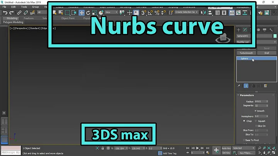The image size is (278, 156).
Task: Open the Select by Name list
Action: click(61, 13)
